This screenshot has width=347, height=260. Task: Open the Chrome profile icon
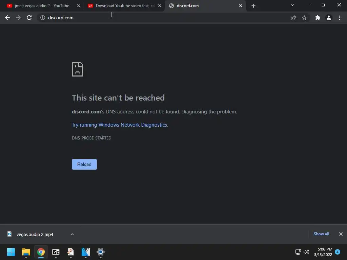[x=329, y=18]
